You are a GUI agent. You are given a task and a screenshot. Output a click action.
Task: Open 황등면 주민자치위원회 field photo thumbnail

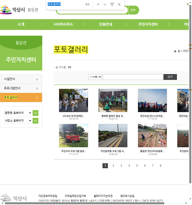pyautogui.click(x=153, y=136)
